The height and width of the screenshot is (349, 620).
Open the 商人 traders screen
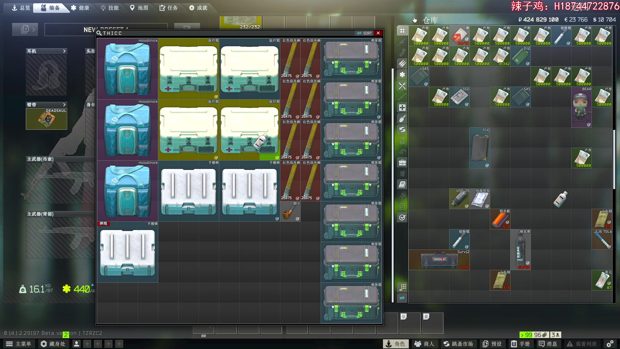[425, 344]
